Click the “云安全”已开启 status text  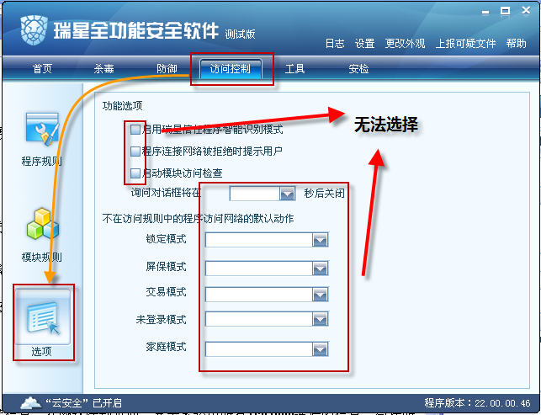pos(84,403)
